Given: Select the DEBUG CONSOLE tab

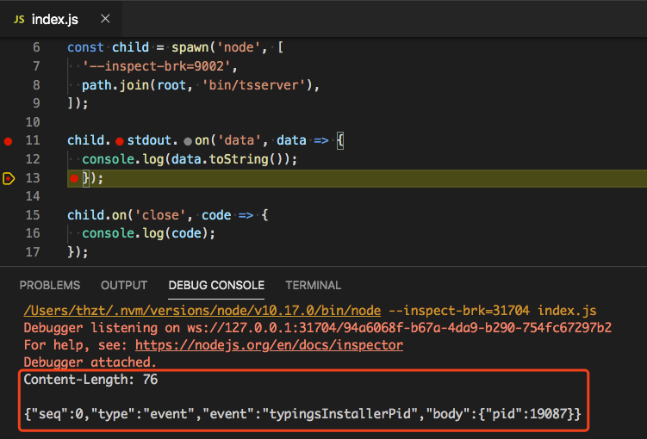Looking at the screenshot, I should (x=216, y=285).
